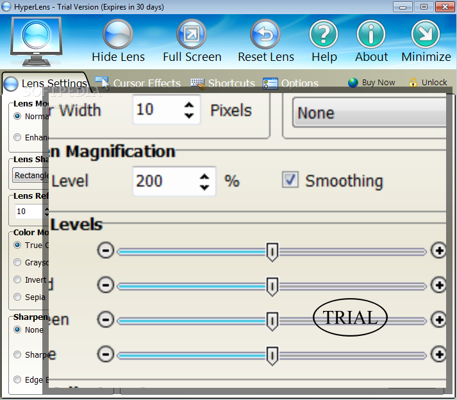Screen dimensions: 457x400
Task: Select the True Color radio button
Action: point(17,245)
